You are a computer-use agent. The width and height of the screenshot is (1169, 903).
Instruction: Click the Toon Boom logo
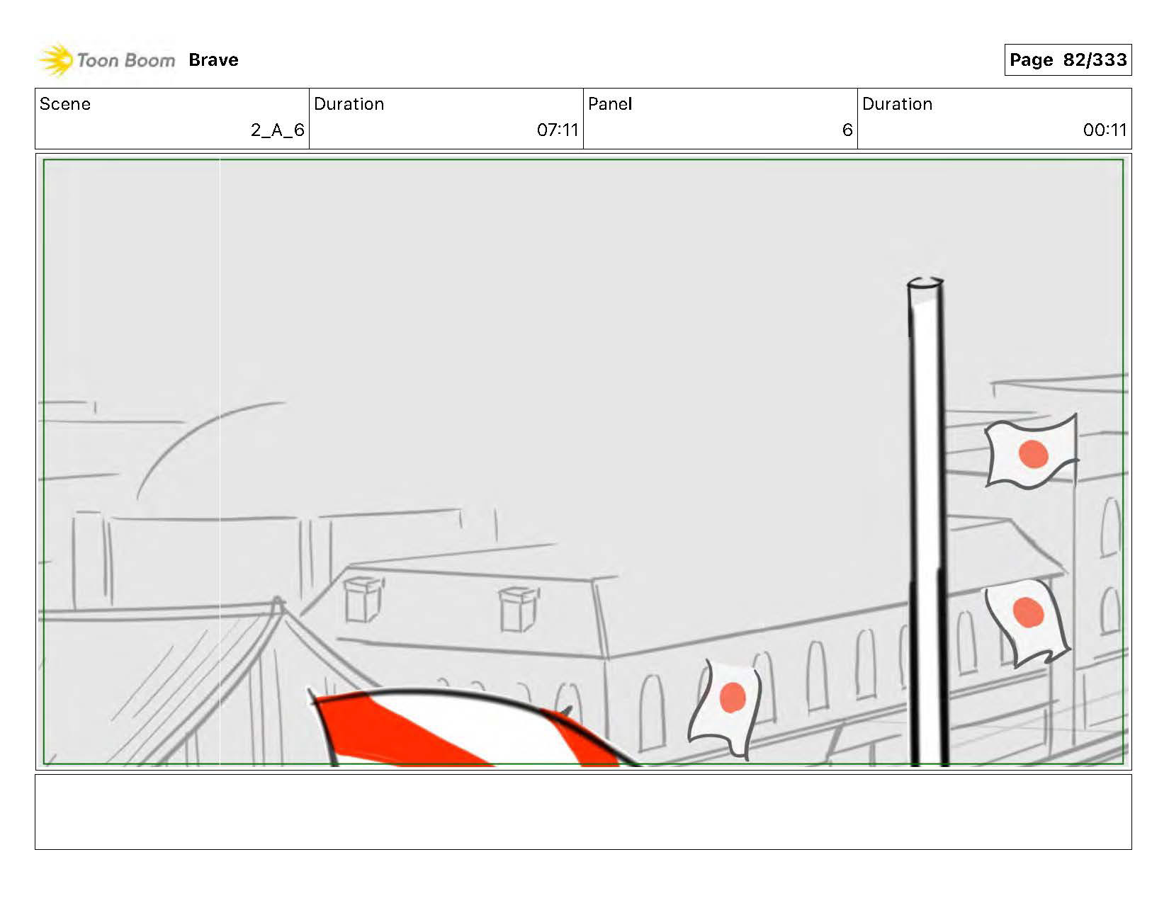106,60
